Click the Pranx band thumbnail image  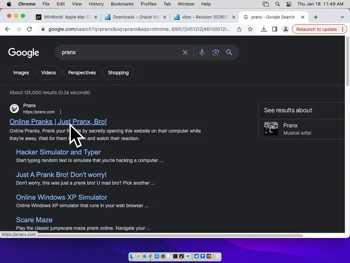[x=271, y=129]
